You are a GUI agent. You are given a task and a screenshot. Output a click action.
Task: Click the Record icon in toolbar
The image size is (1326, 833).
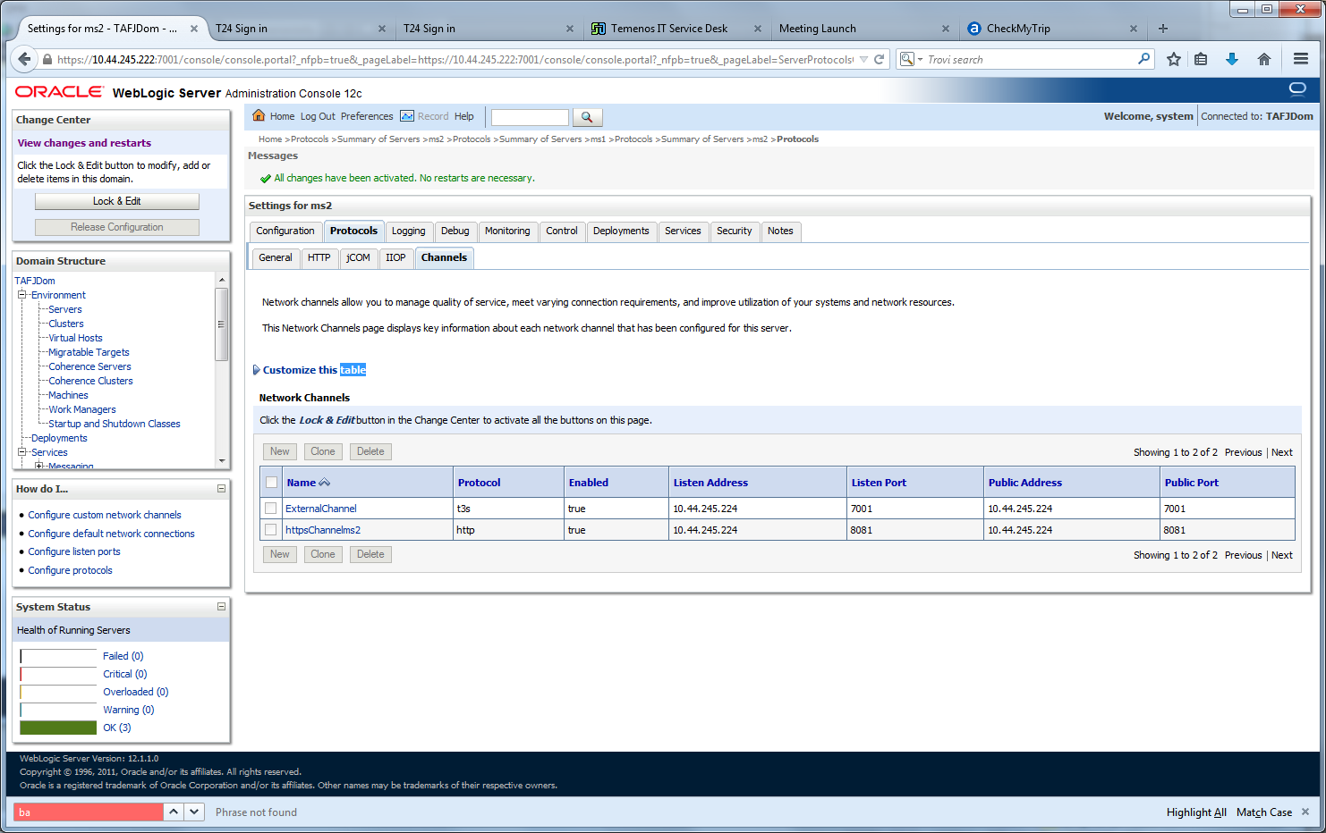407,116
